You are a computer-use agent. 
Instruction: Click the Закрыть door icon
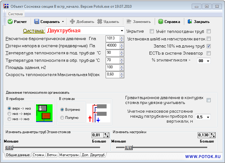(190, 22)
